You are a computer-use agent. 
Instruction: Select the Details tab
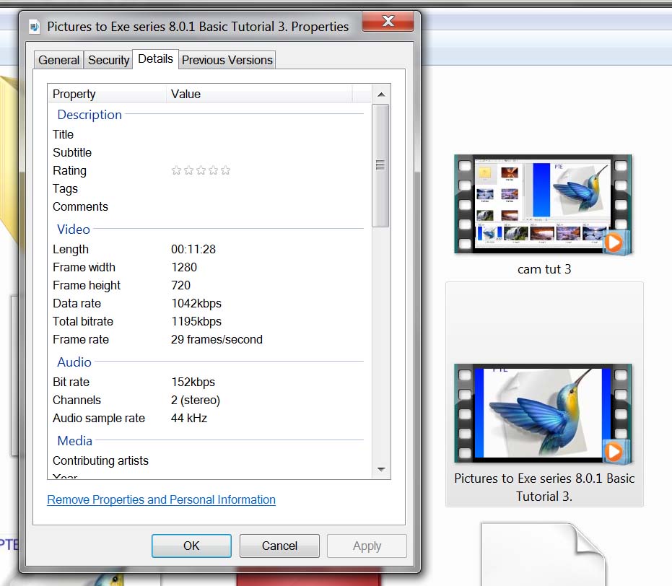tap(156, 58)
